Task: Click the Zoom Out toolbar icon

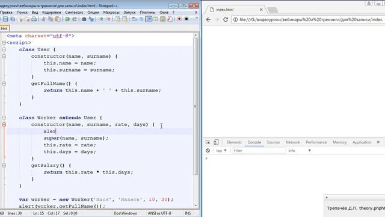Action: click(x=108, y=19)
